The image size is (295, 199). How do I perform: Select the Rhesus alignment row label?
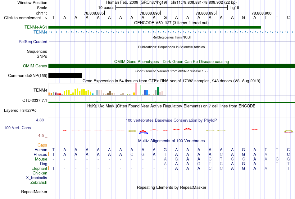coord(40,154)
